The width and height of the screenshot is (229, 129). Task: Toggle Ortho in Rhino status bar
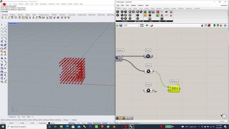tap(78, 123)
